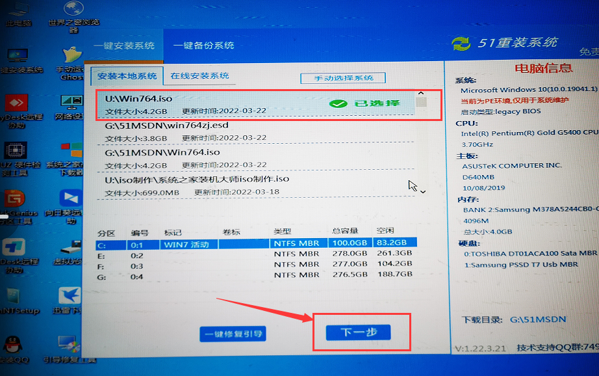Click the file list scrollbar thumb
Image resolution: width=599 pixels, height=376 pixels.
[422, 101]
